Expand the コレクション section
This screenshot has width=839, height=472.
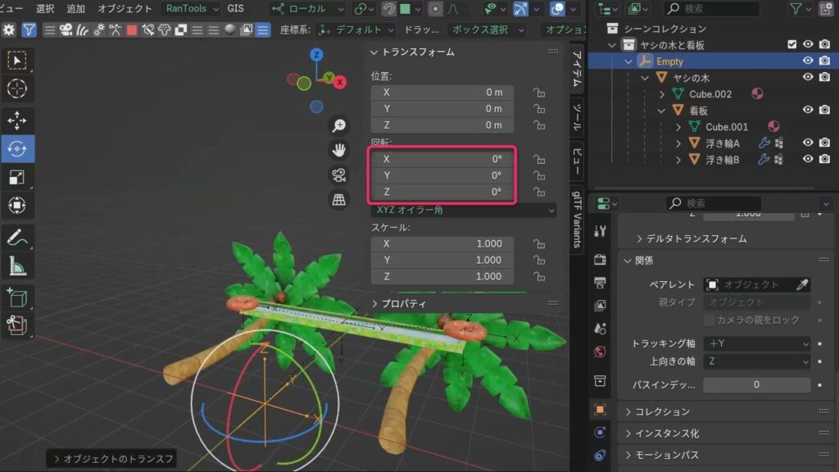click(x=657, y=411)
